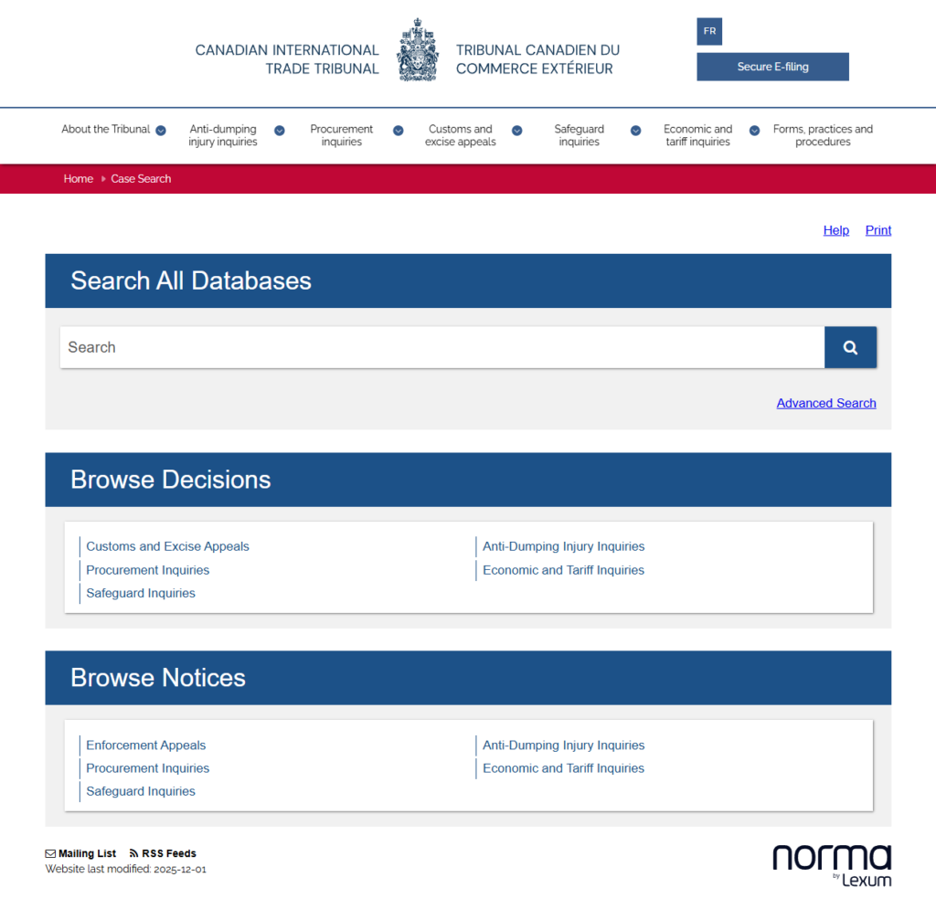The height and width of the screenshot is (909, 936).
Task: Click the Secure E-filing button
Action: click(x=772, y=67)
